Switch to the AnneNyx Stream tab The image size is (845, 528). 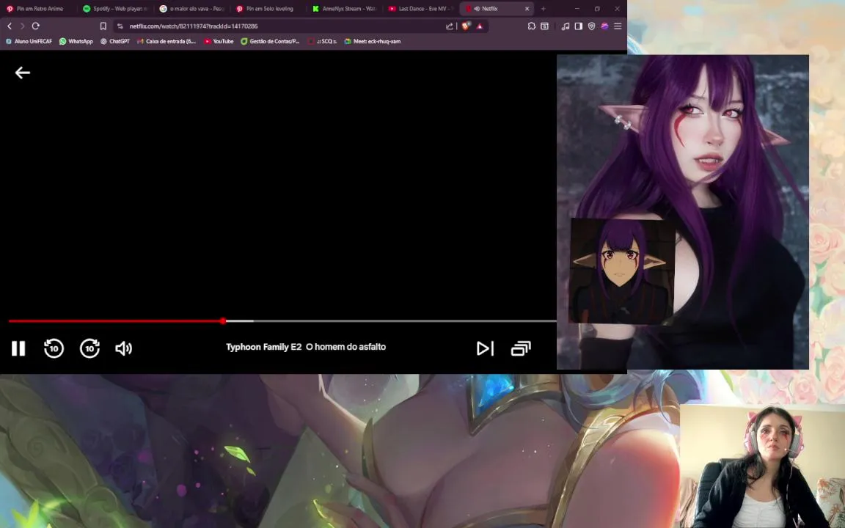pyautogui.click(x=345, y=9)
